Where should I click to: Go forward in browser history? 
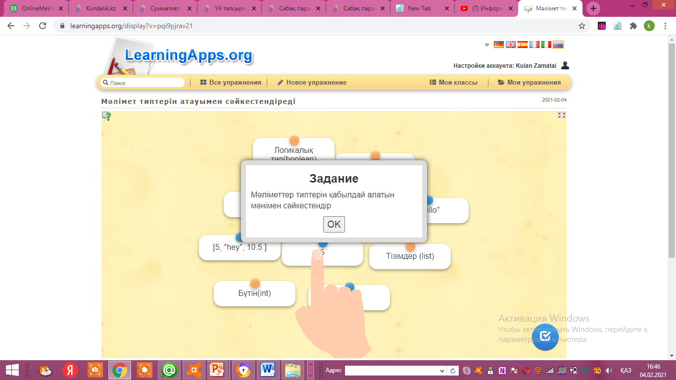click(x=27, y=26)
